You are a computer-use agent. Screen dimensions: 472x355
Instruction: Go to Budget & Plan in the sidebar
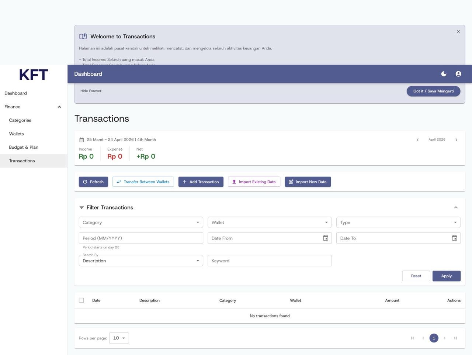coord(24,147)
